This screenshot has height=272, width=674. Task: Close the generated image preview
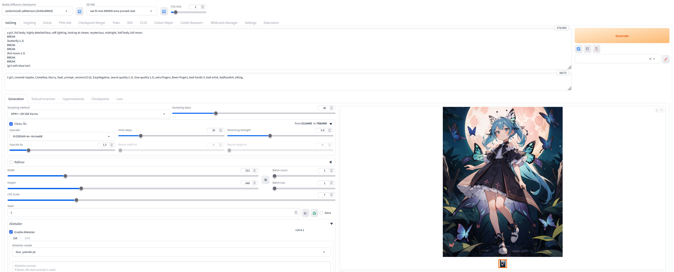pyautogui.click(x=662, y=110)
